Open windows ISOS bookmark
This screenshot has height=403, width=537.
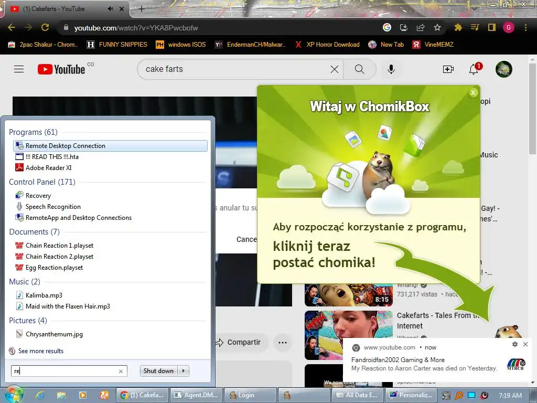tap(181, 45)
